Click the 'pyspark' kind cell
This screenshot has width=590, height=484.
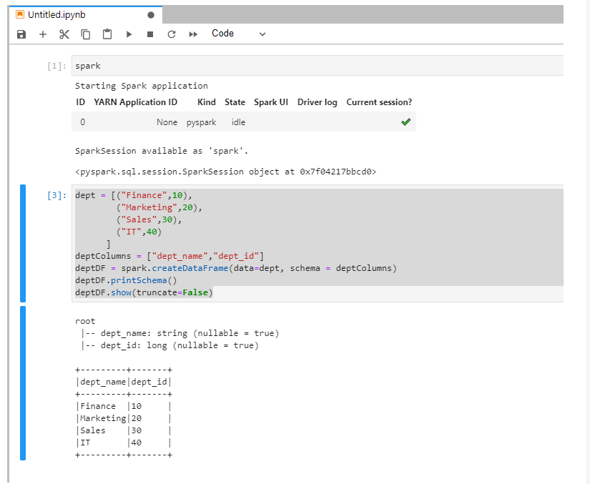(x=201, y=122)
